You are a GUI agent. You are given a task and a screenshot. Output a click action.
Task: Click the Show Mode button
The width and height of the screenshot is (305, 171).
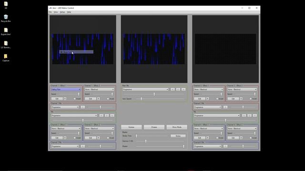click(x=177, y=127)
